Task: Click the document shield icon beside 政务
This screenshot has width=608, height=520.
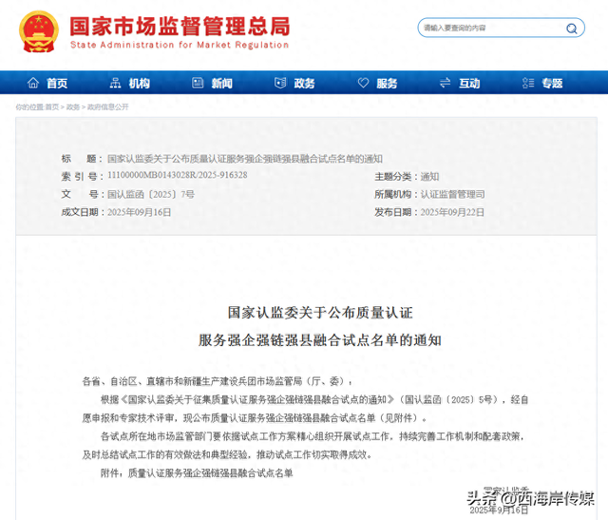Action: pos(280,83)
